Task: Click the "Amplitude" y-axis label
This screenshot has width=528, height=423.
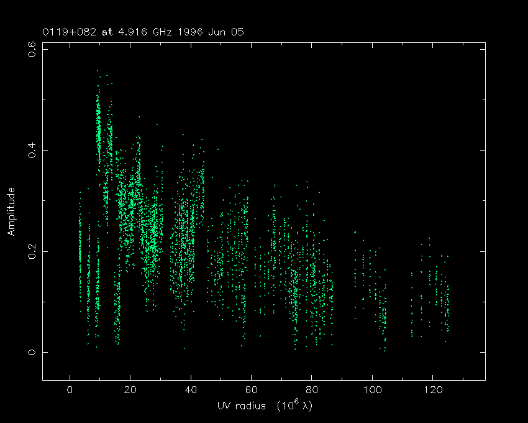Action: click(11, 211)
